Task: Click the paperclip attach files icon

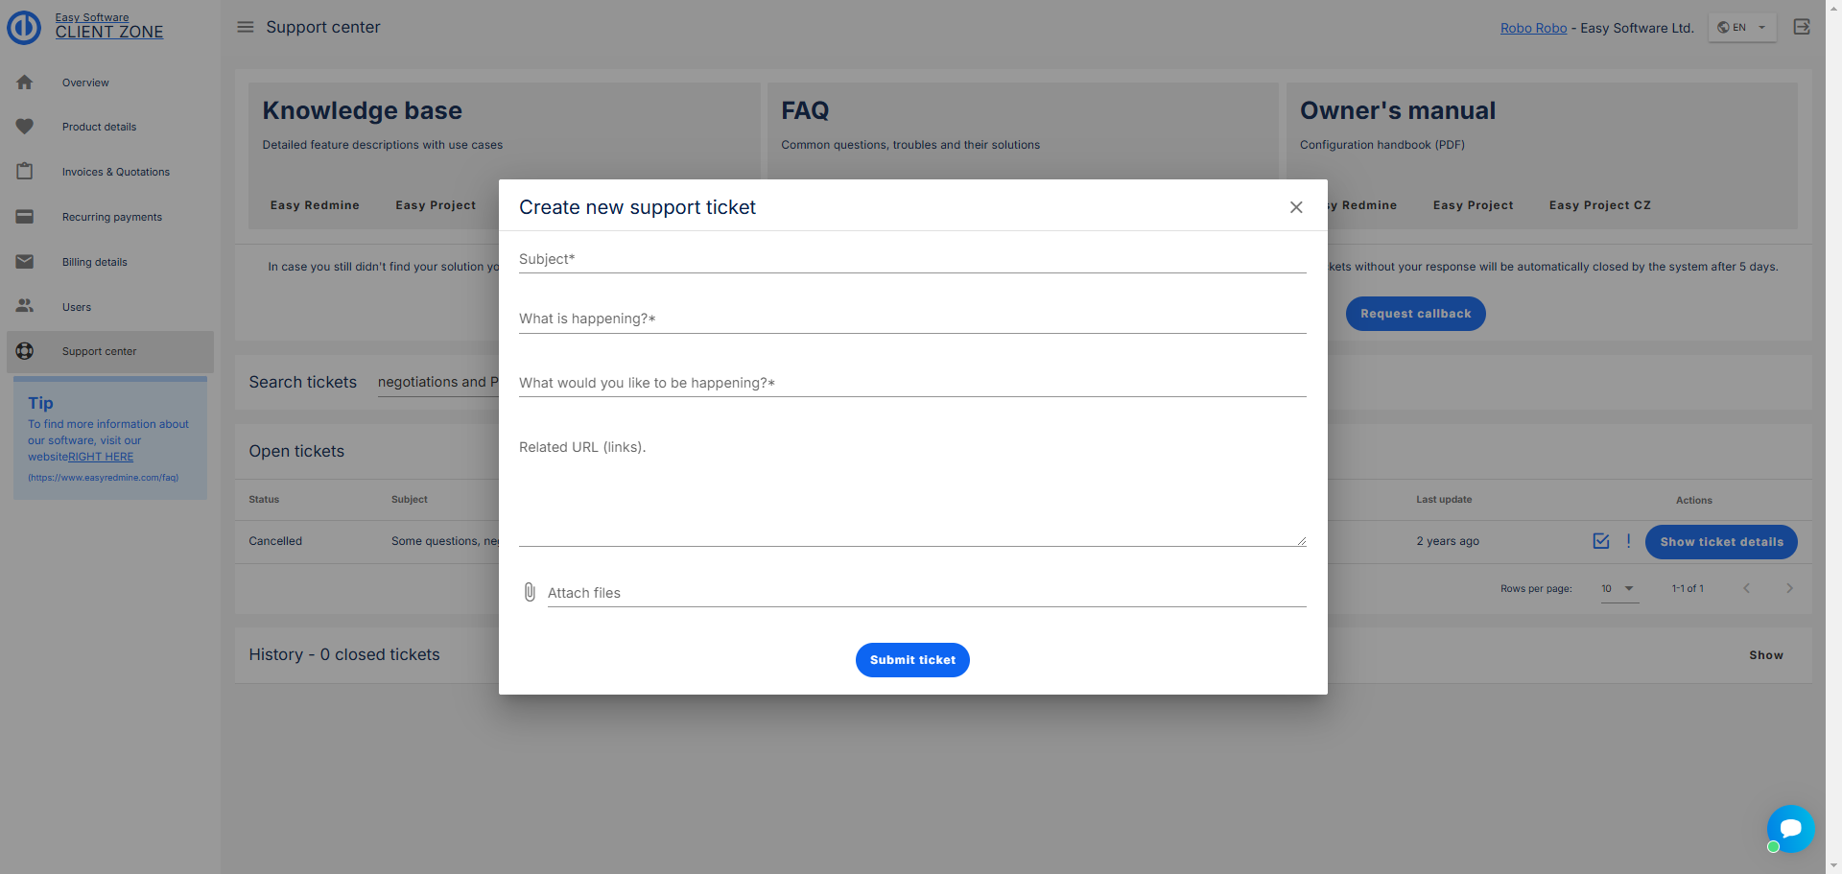Action: coord(530,592)
